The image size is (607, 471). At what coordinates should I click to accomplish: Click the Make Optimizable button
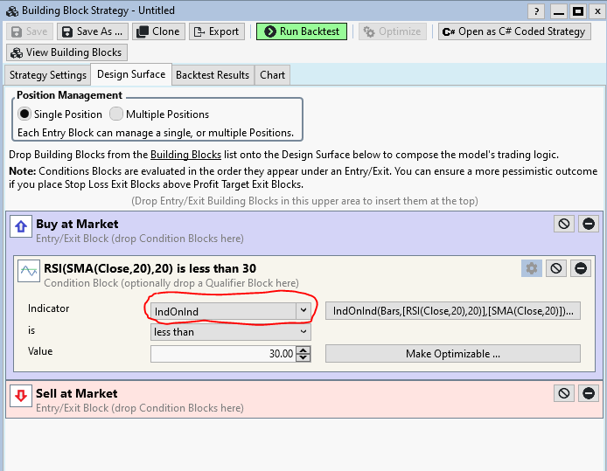[x=452, y=354]
